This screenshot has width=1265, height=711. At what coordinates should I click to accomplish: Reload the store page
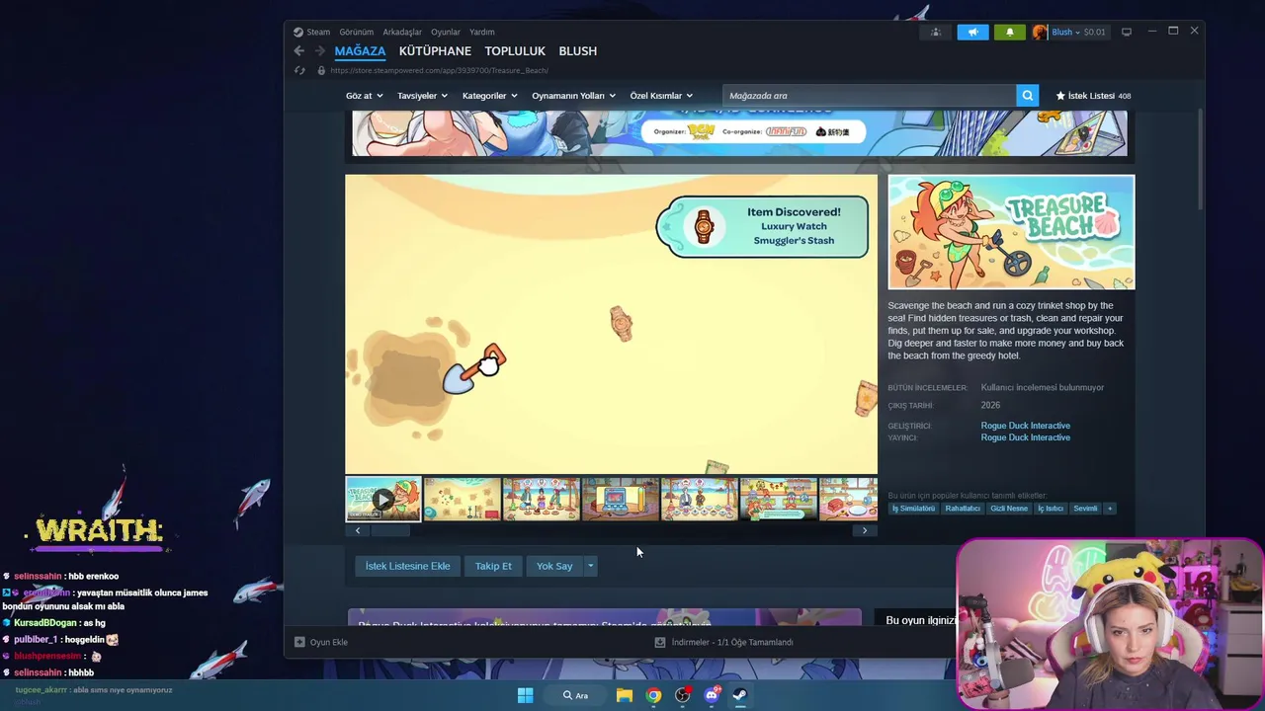click(299, 71)
